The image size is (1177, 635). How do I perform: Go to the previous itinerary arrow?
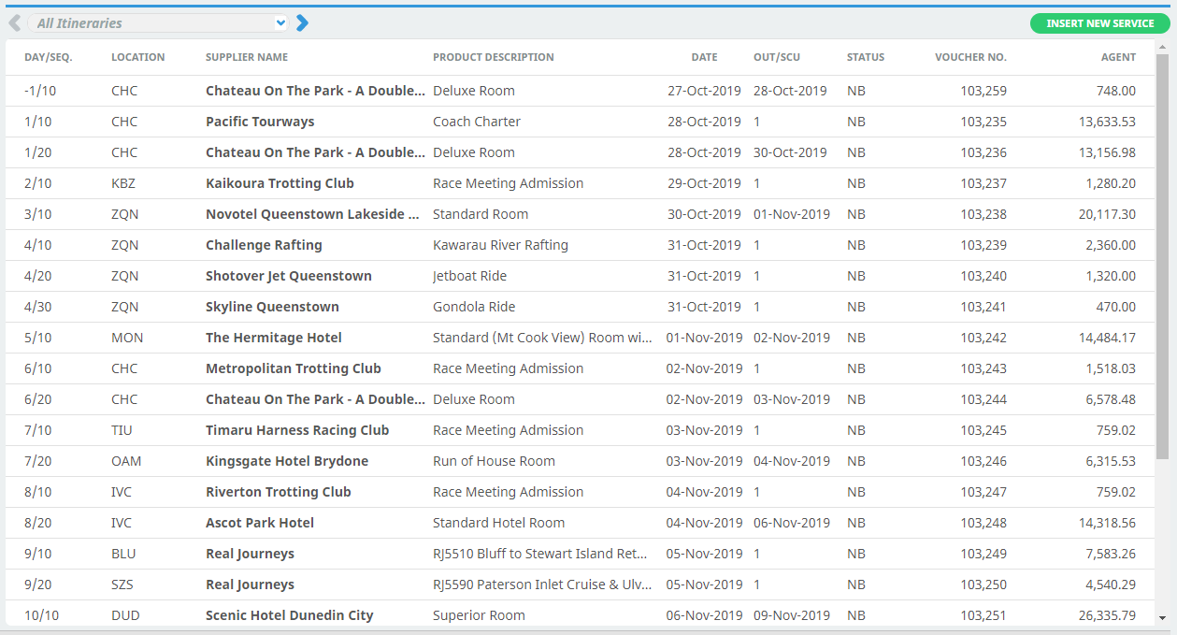click(x=14, y=22)
